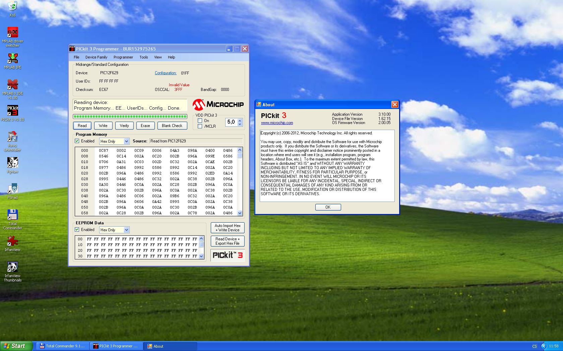Increase the VDD voltage with up arrow
The image size is (563, 351).
240,120
